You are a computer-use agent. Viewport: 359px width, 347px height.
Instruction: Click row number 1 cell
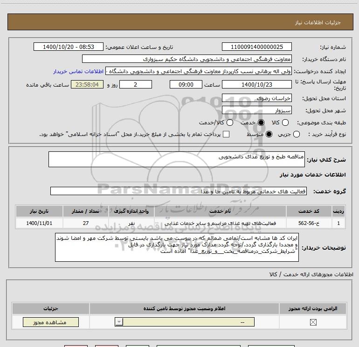click(x=338, y=223)
